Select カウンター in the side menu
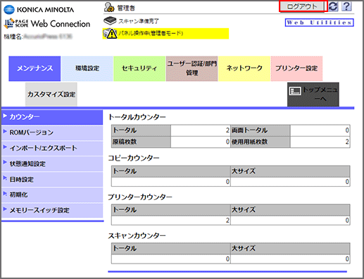Screen dimensions: 364x279 tap(52, 117)
